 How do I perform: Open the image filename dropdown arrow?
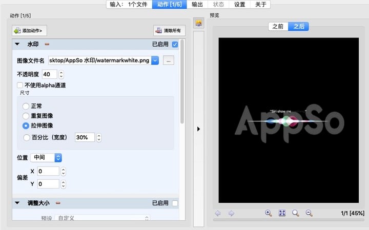click(155, 60)
